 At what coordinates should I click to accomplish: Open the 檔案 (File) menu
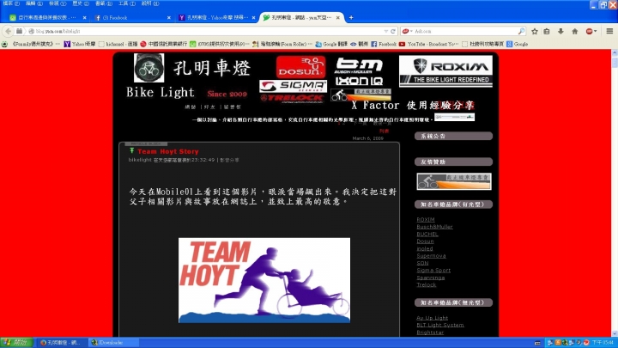[10, 3]
